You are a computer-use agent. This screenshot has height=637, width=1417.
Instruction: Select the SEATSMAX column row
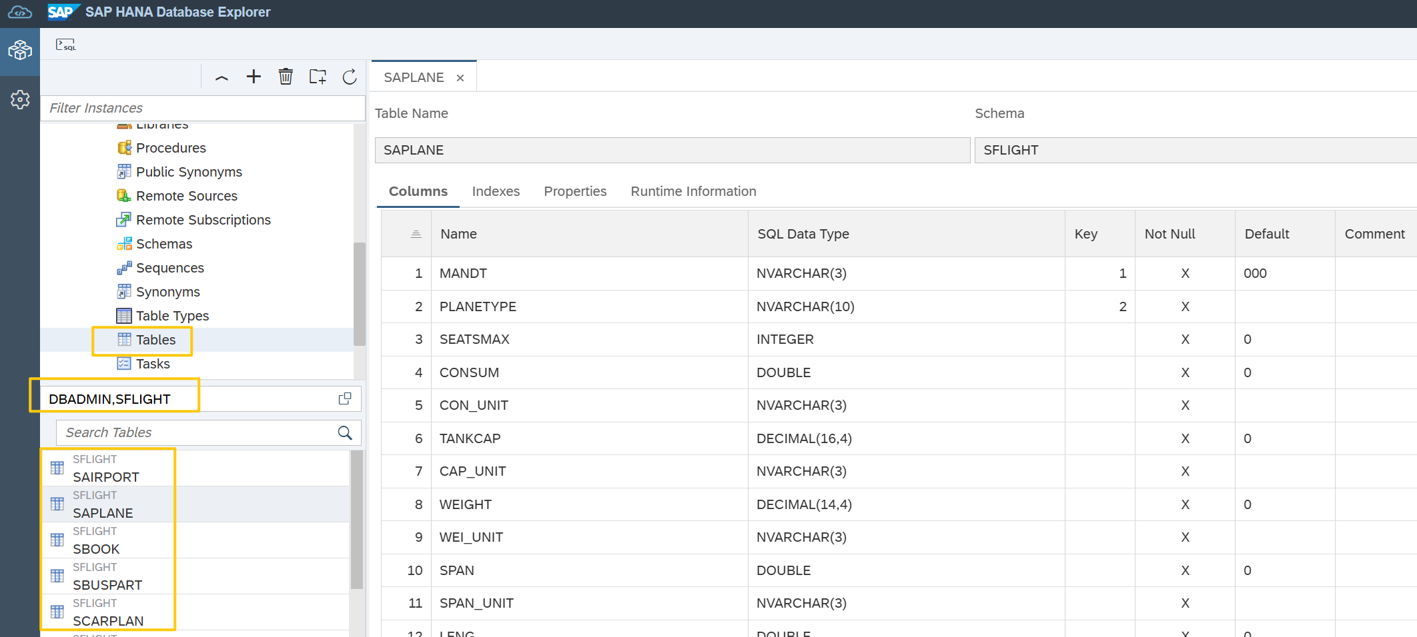pos(899,339)
